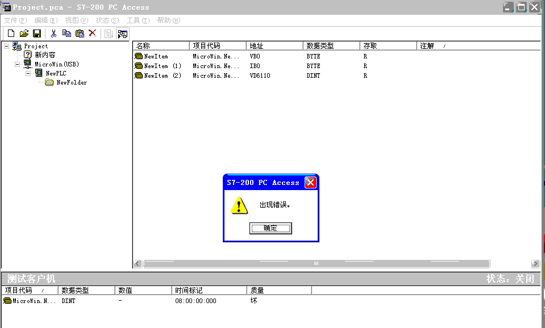Image resolution: width=545 pixels, height=328 pixels.
Task: Collapse the Project tree node
Action: pyautogui.click(x=6, y=46)
